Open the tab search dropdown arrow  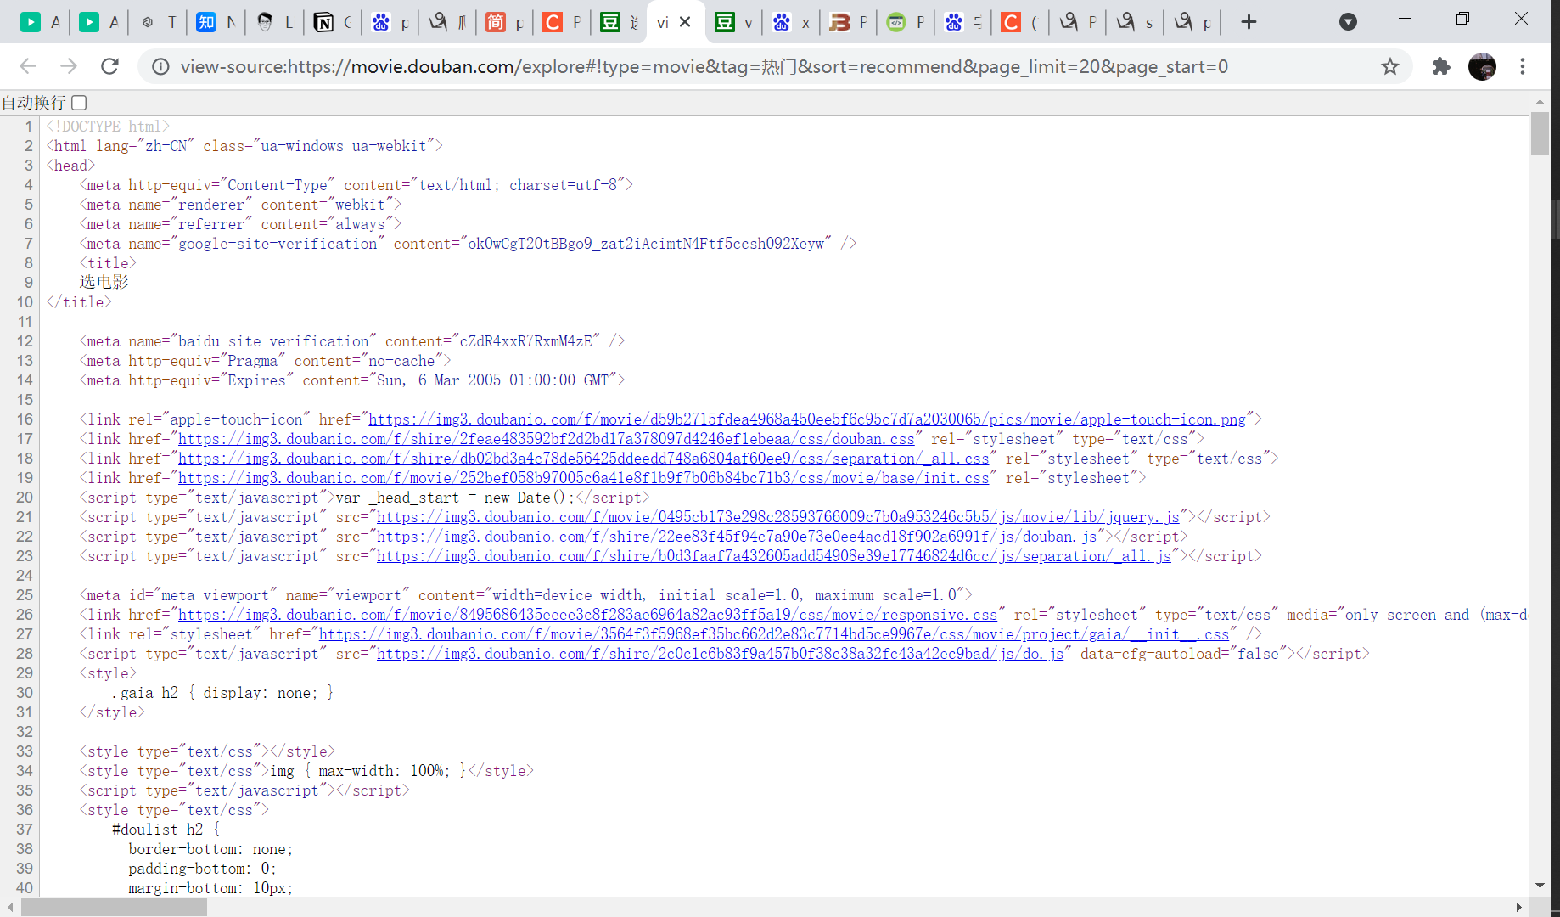click(1348, 22)
